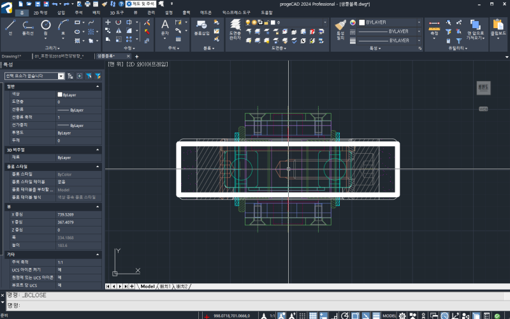Collapse the 플롯 스타일 section

(x=98, y=167)
